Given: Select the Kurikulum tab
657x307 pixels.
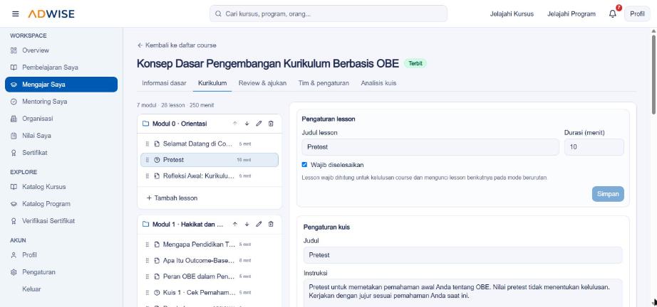Looking at the screenshot, I should [212, 83].
